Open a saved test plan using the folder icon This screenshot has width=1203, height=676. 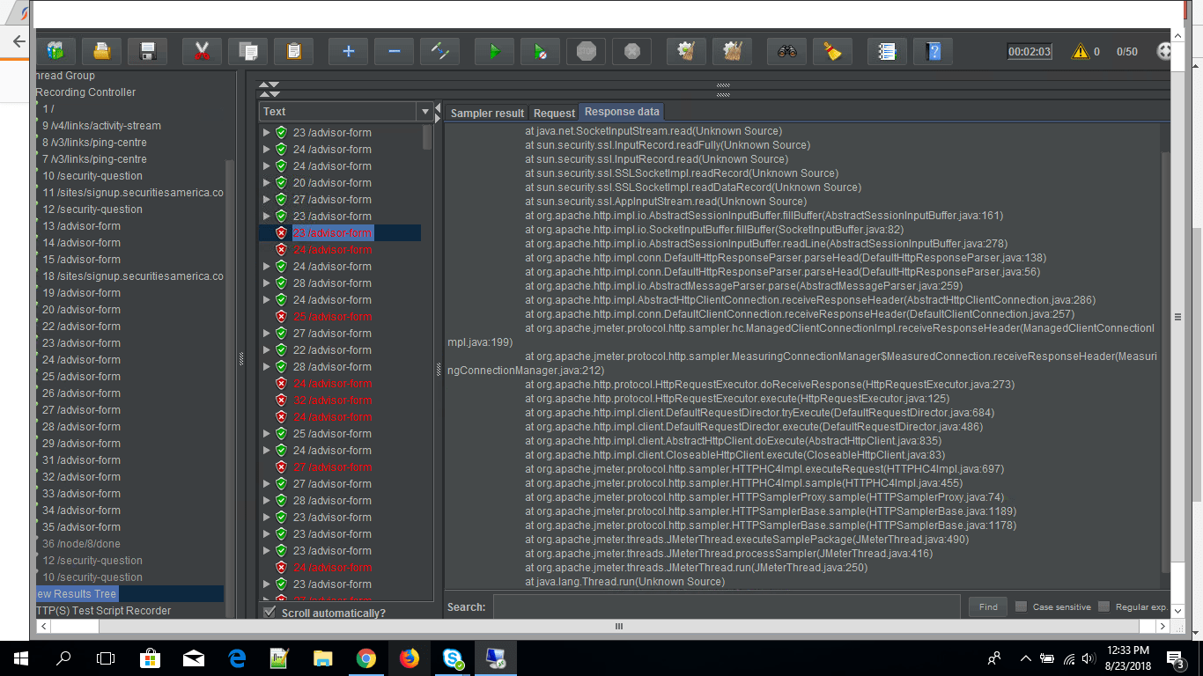tap(101, 51)
